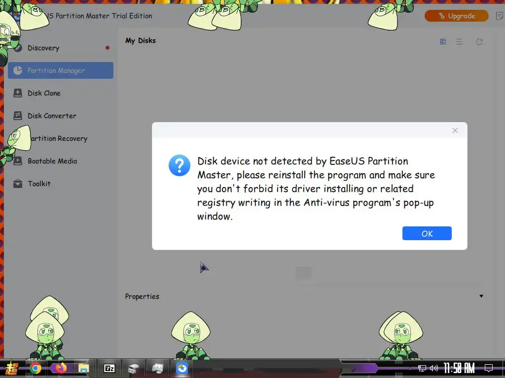Switch My Disks to list view
Screen dimensions: 505x378
coord(459,42)
